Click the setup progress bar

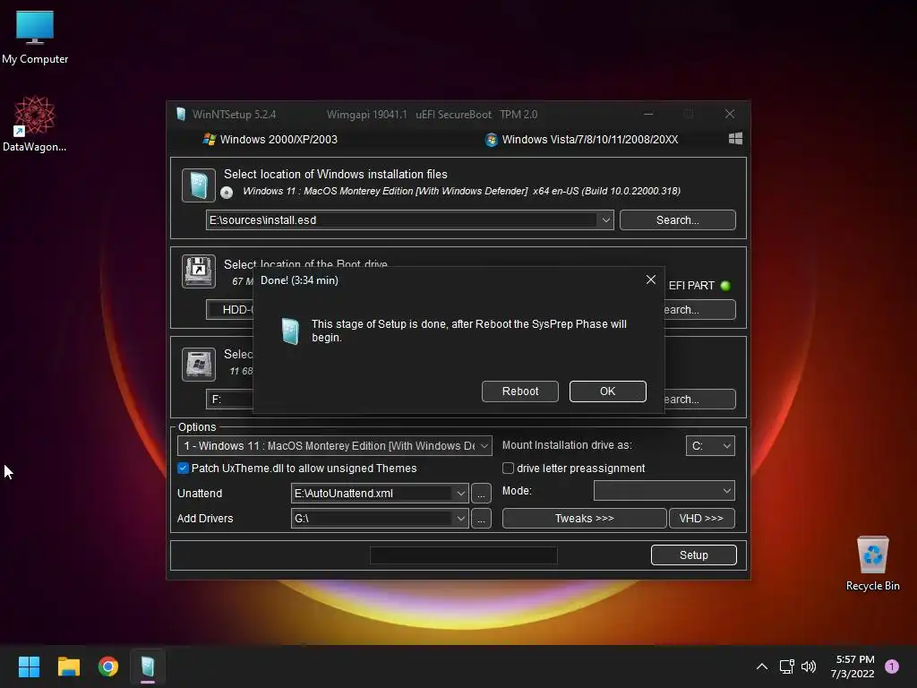[x=464, y=555]
